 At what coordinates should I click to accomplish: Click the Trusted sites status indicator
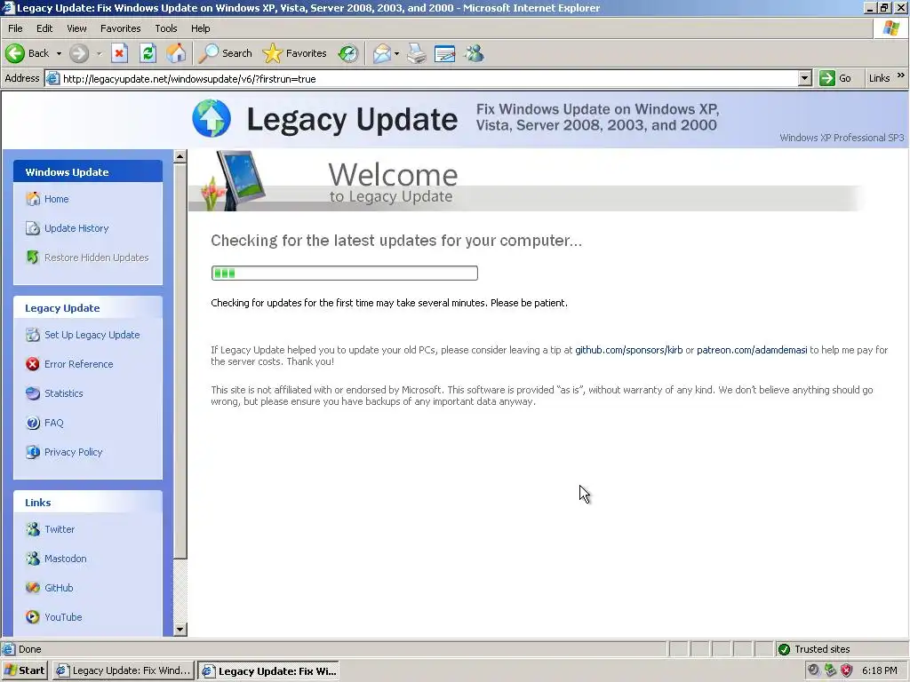click(814, 649)
